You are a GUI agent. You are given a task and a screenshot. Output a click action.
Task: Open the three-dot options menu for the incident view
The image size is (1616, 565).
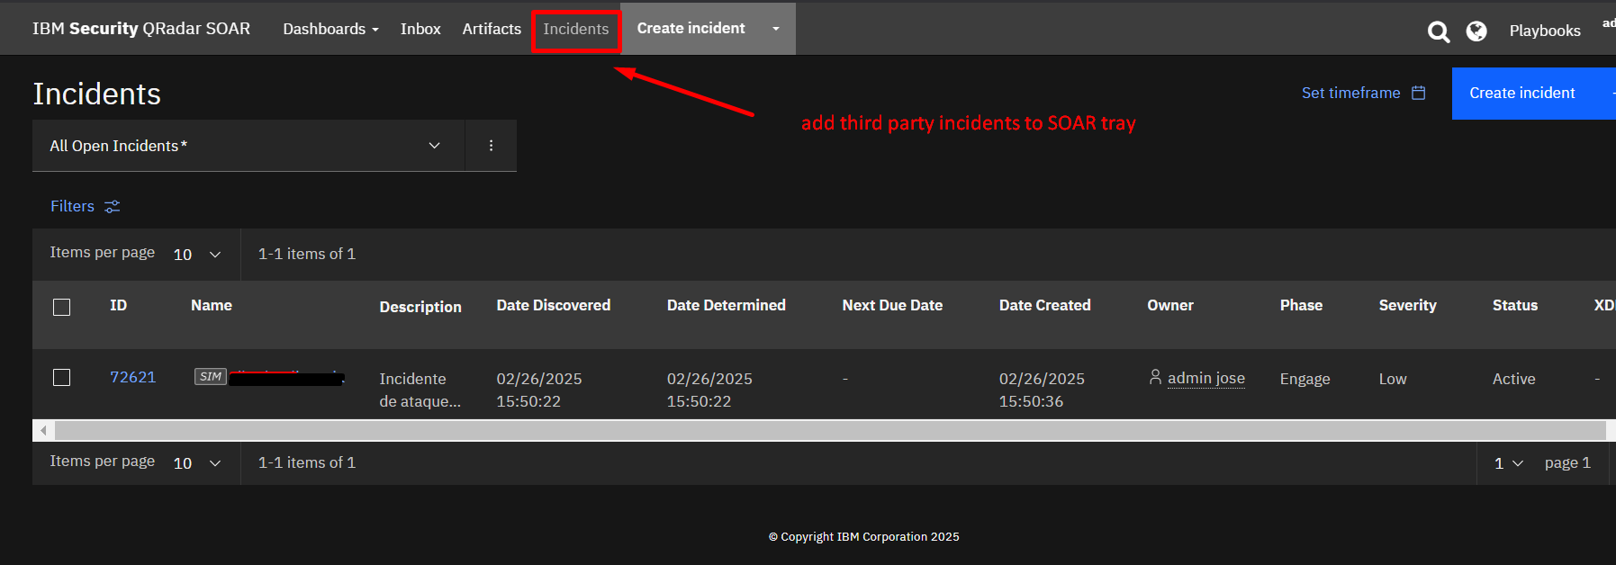(x=491, y=146)
